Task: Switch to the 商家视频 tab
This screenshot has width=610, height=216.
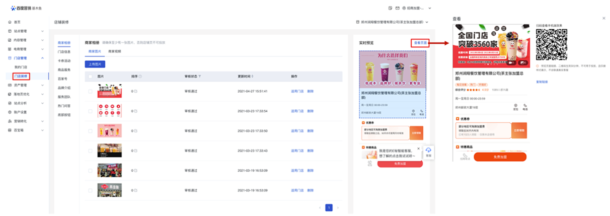Action: click(114, 51)
